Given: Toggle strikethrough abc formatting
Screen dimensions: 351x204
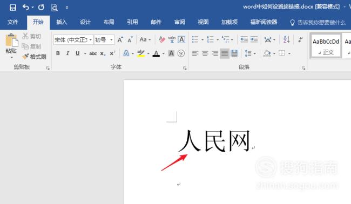Looking at the screenshot, I should pyautogui.click(x=93, y=53).
